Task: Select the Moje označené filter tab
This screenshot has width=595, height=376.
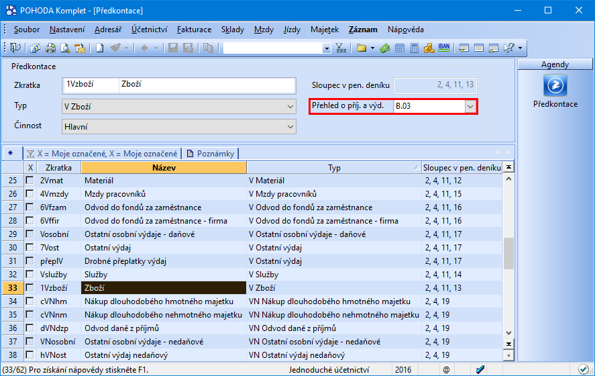Action: 102,154
